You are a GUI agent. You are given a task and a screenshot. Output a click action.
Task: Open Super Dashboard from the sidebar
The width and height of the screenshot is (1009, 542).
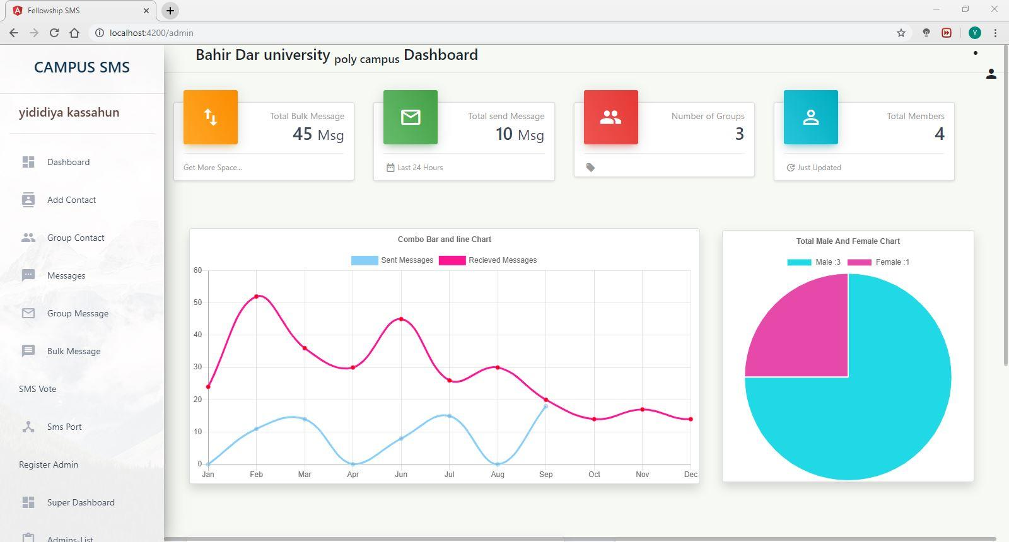pyautogui.click(x=81, y=502)
